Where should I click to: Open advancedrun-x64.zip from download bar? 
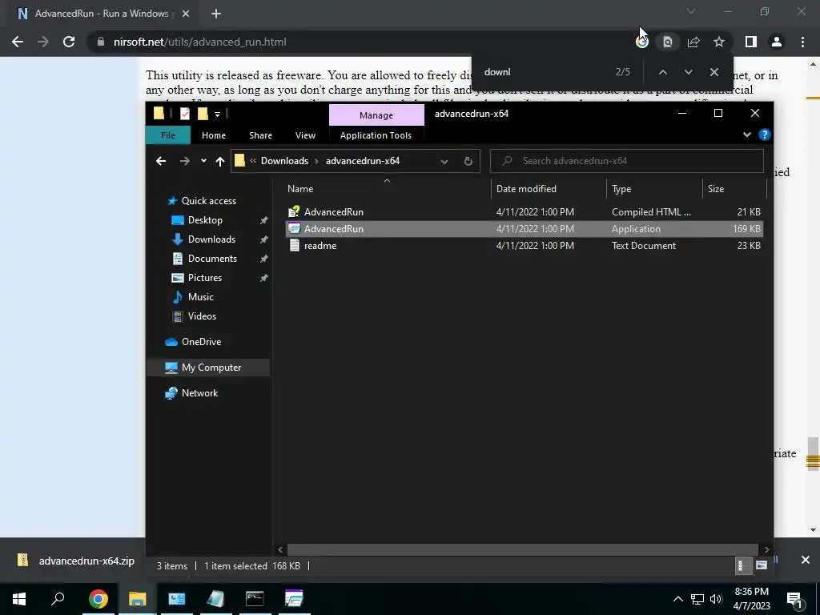[76, 561]
